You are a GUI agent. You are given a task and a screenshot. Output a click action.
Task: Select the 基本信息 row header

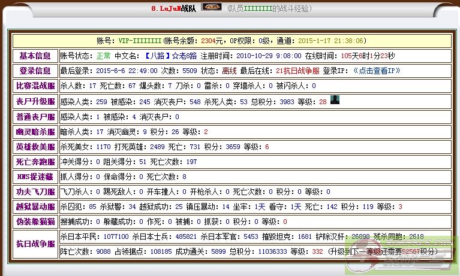[35, 56]
